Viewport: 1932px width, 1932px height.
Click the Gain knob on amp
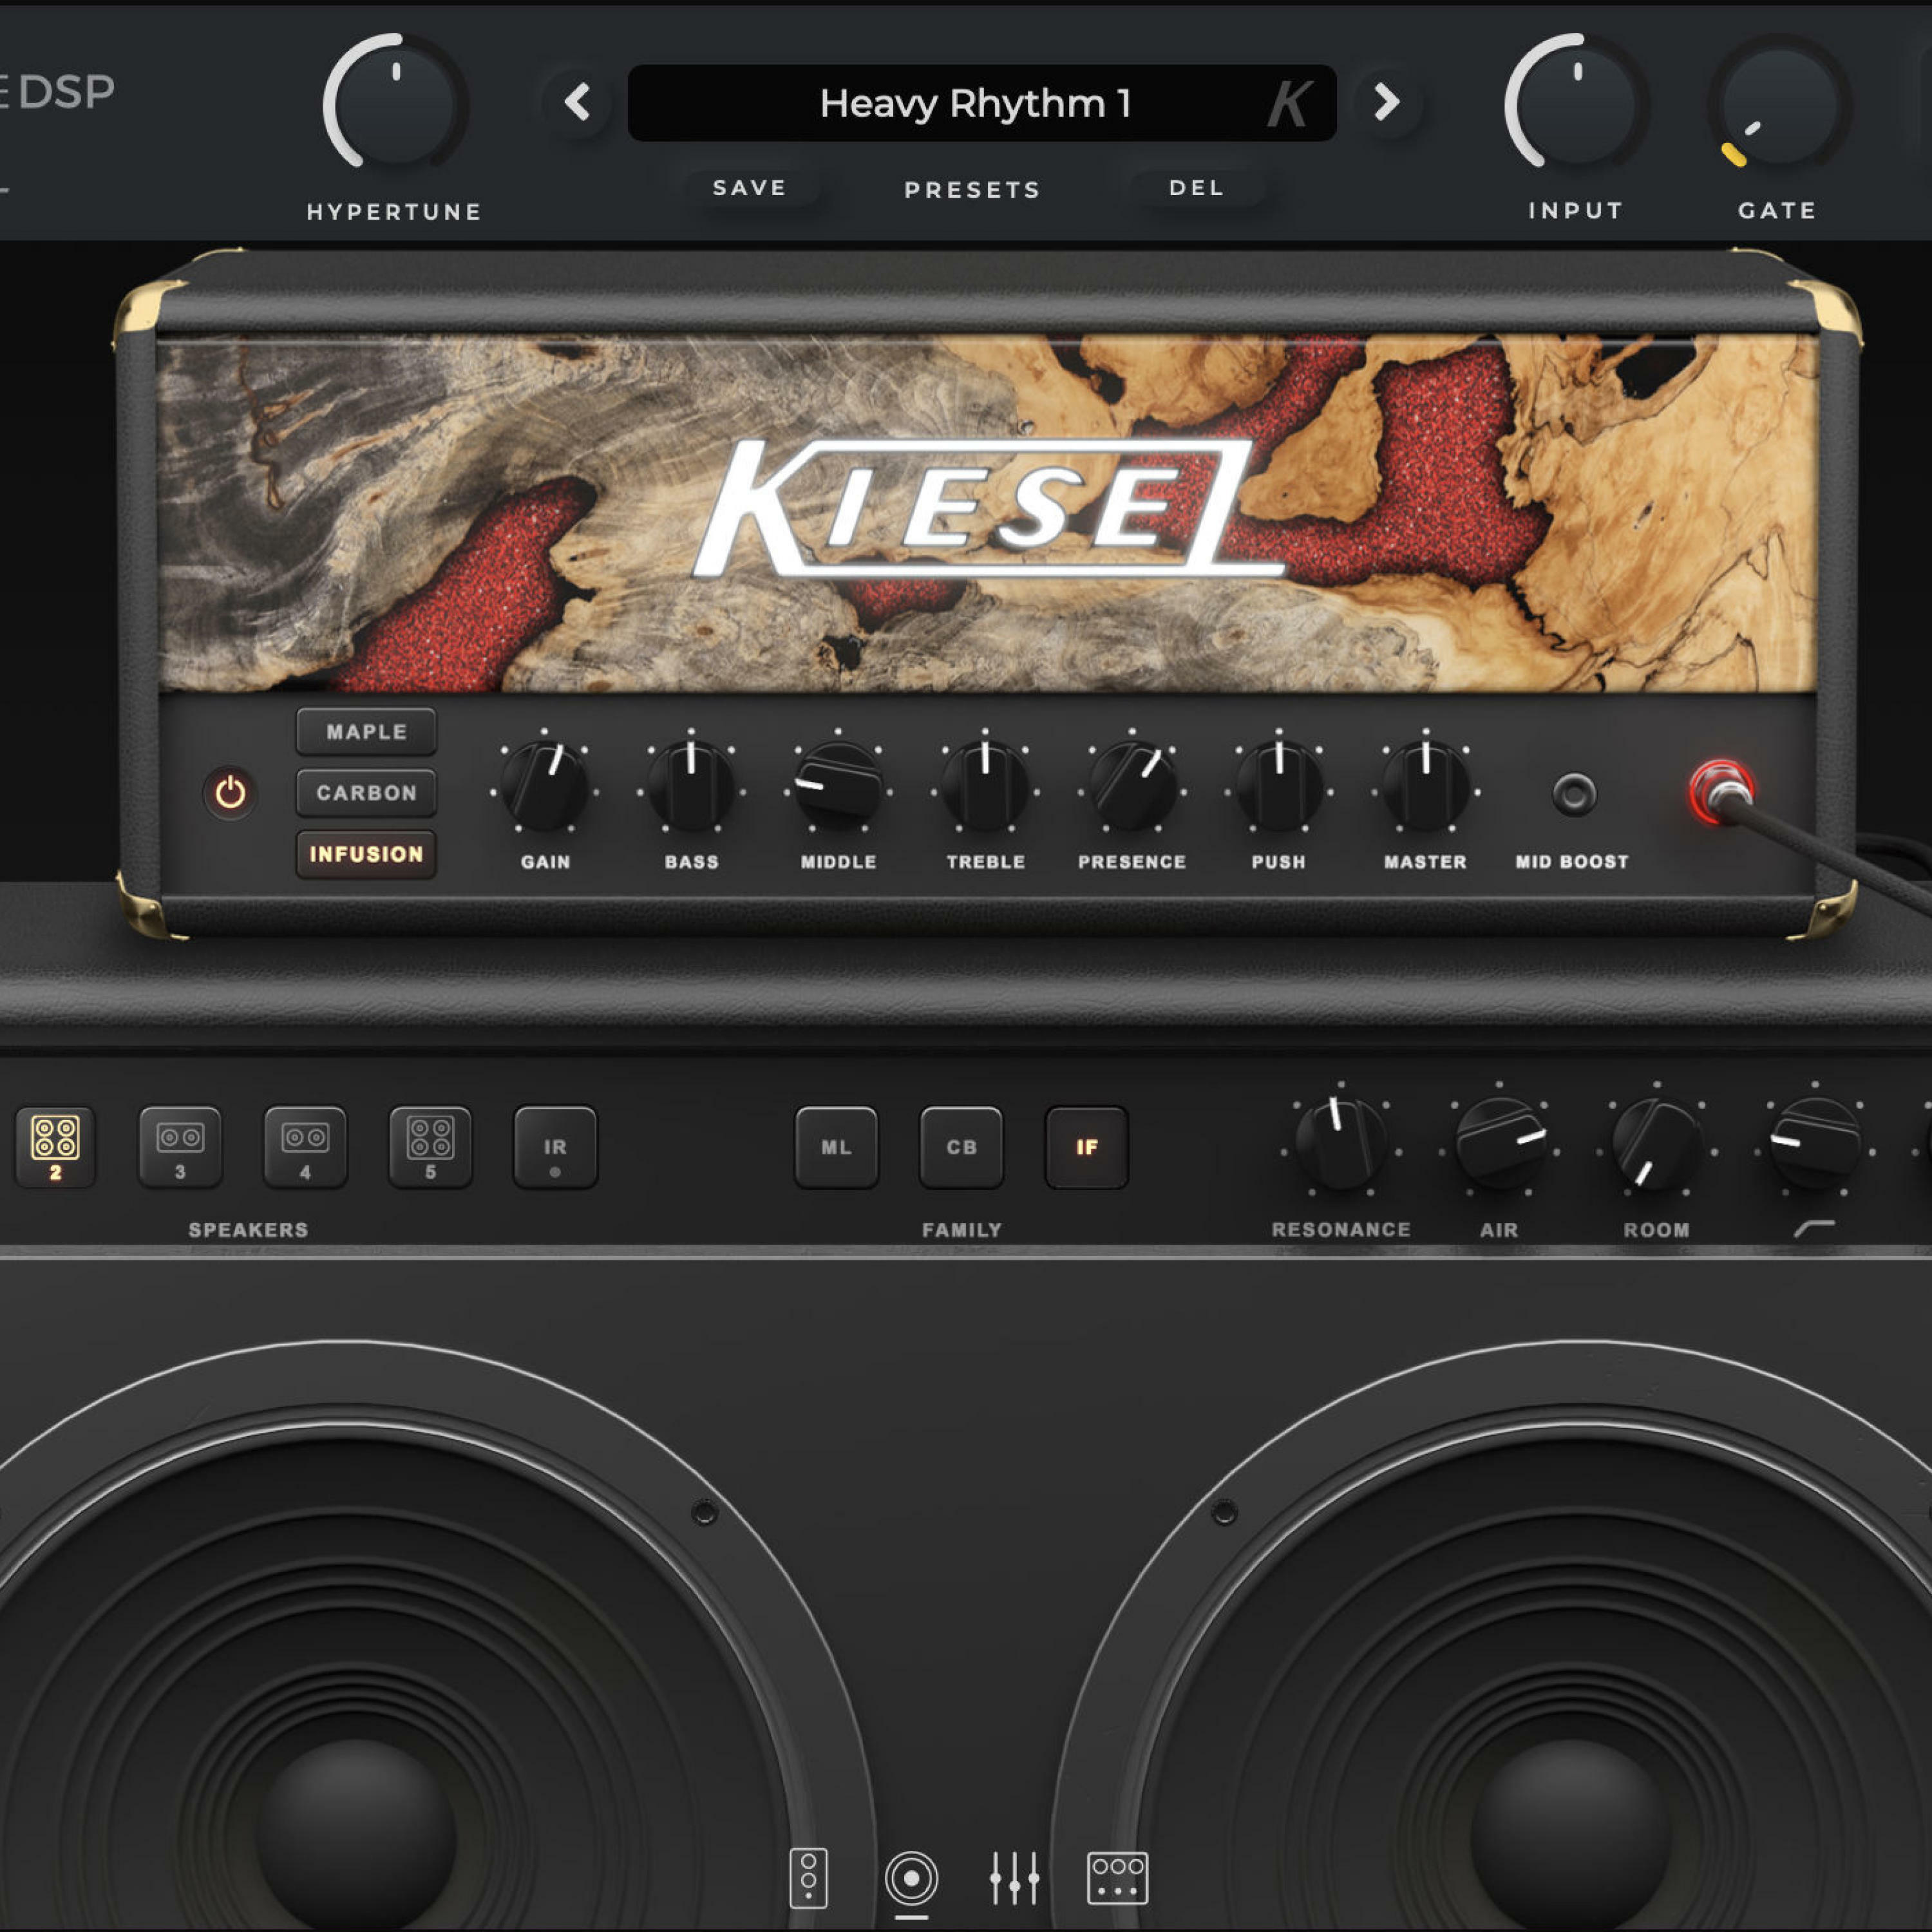tap(544, 787)
